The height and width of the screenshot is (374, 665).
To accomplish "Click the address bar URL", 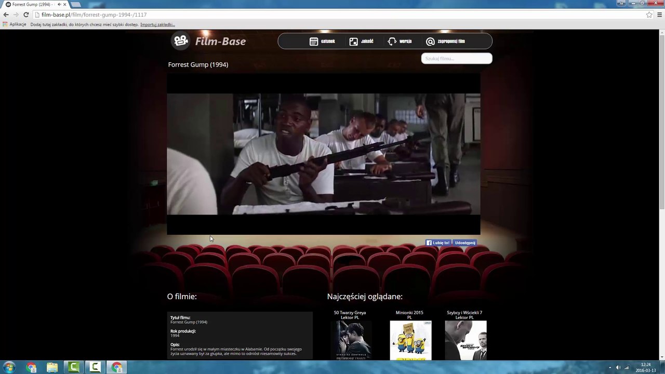I will coord(94,15).
